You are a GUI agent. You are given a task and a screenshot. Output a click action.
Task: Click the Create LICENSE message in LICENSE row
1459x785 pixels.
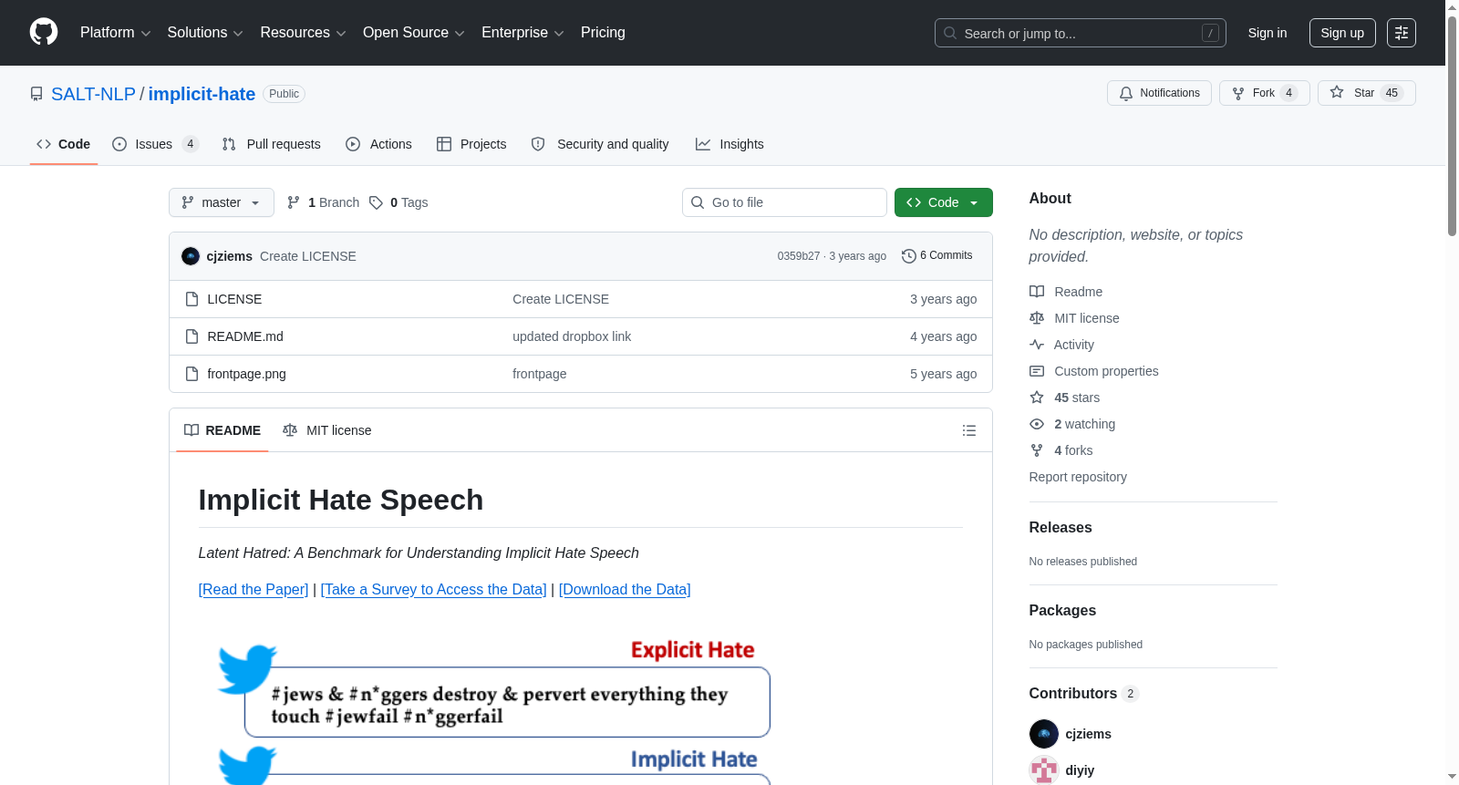pyautogui.click(x=561, y=299)
